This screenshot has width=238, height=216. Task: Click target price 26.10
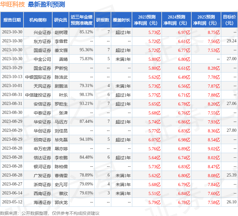[232, 202]
